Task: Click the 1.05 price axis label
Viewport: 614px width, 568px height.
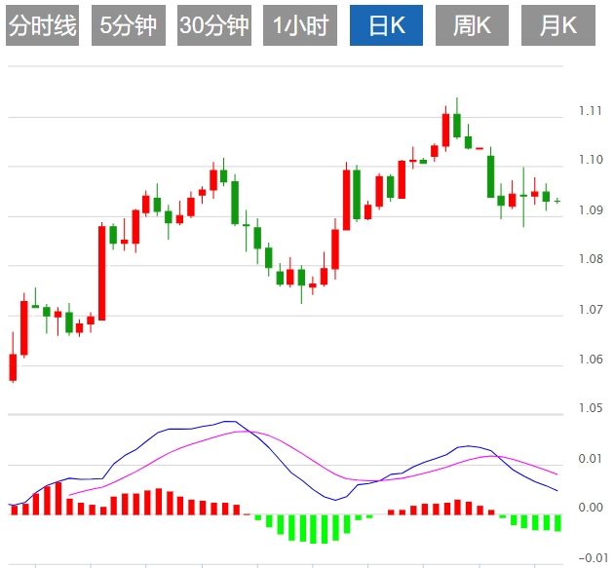Action: (x=589, y=409)
